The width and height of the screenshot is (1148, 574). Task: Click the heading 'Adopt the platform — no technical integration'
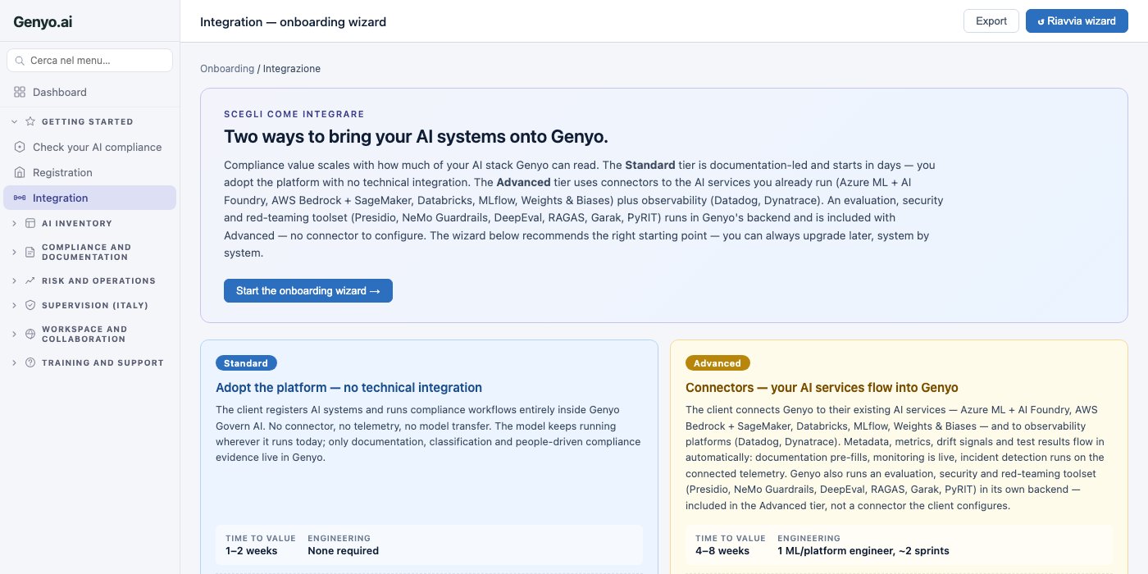pos(348,388)
